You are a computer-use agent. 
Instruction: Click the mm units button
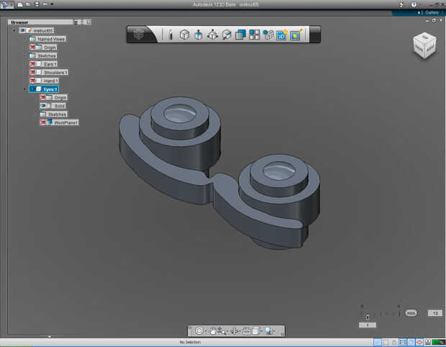point(411,313)
